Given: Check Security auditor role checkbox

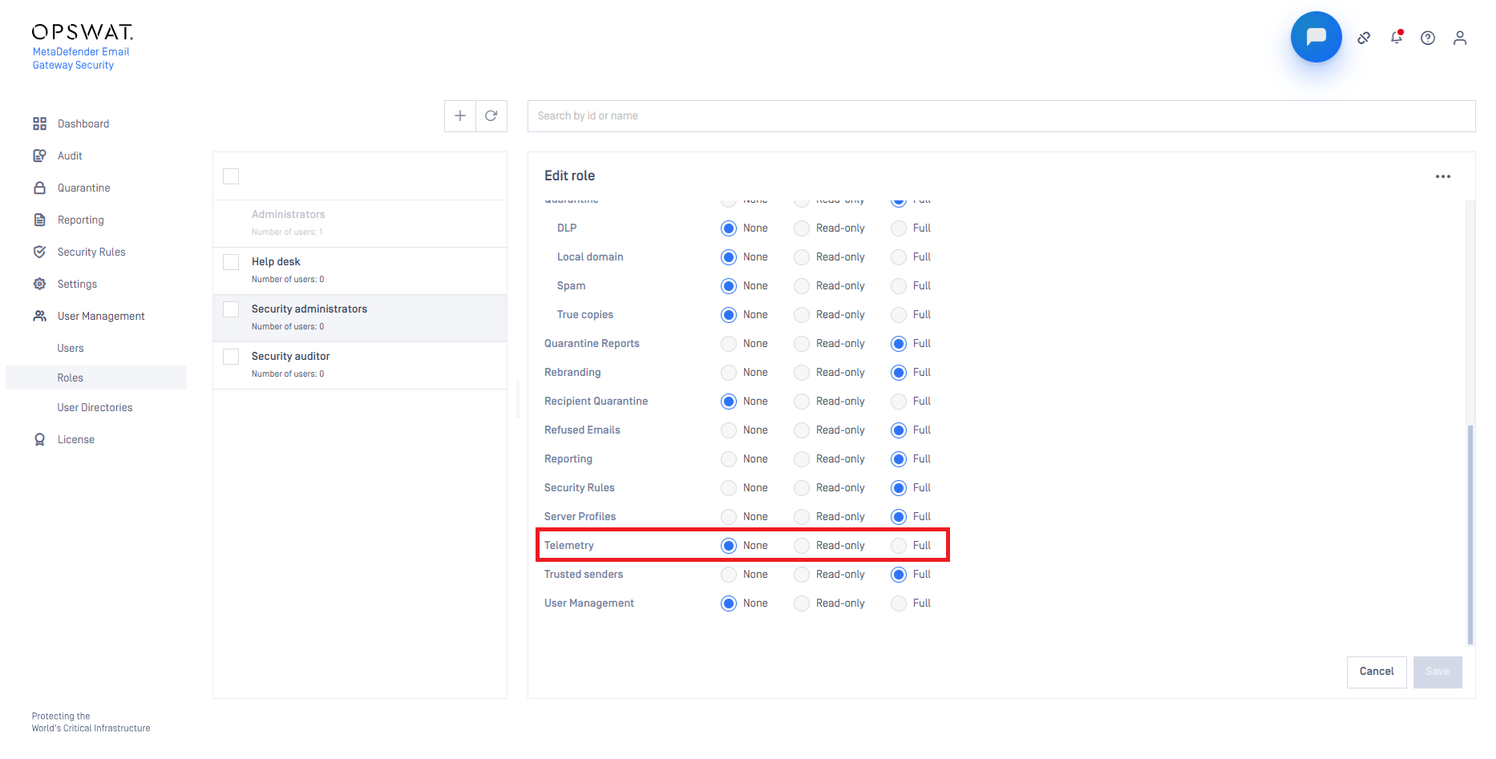Looking at the screenshot, I should coord(231,357).
